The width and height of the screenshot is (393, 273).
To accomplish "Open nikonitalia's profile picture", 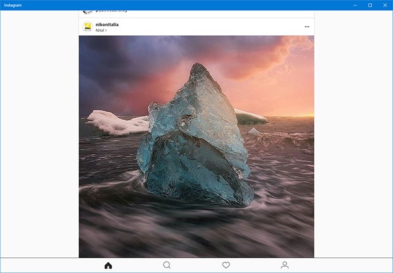I will 87,27.
